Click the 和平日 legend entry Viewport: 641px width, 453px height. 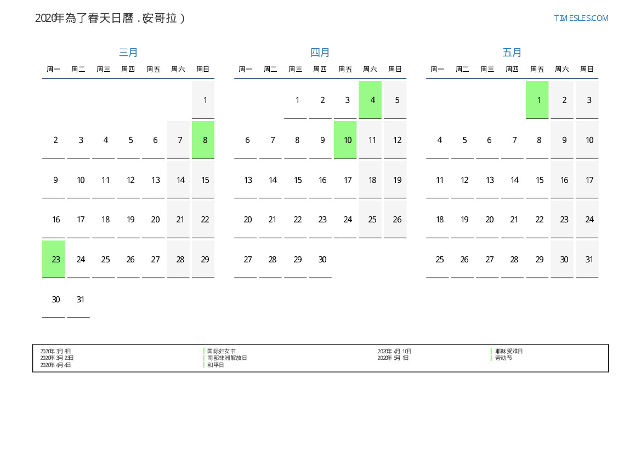[215, 365]
